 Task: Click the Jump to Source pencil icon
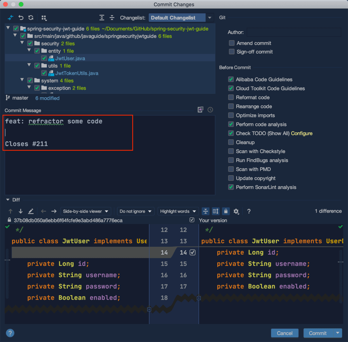(x=30, y=211)
